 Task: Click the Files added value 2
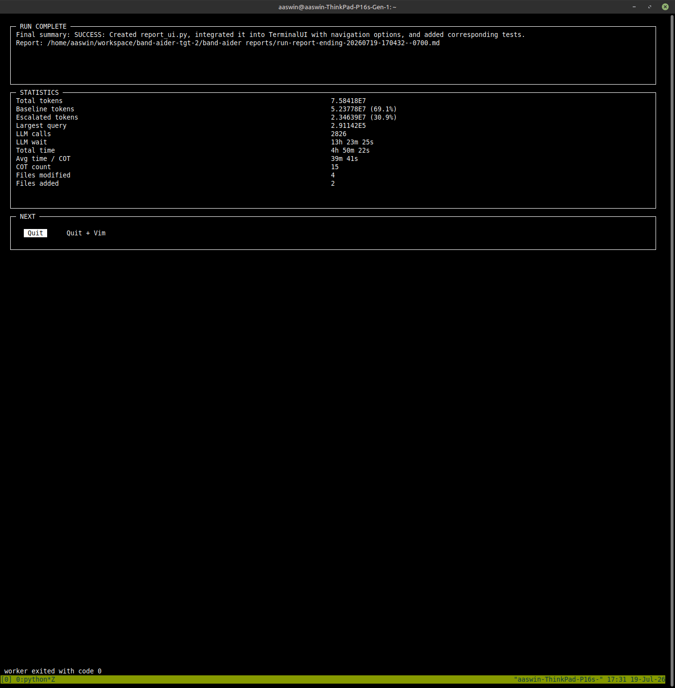click(333, 183)
